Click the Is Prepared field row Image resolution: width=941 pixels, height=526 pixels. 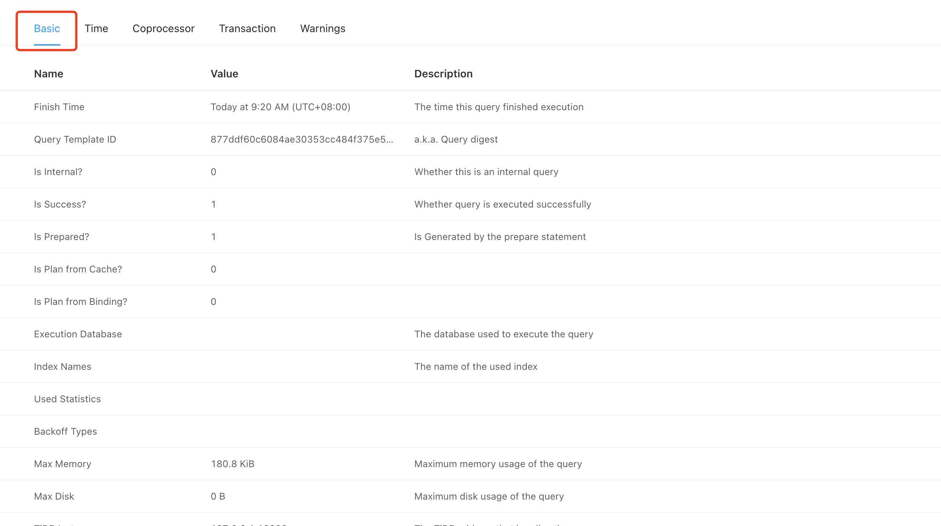(470, 237)
